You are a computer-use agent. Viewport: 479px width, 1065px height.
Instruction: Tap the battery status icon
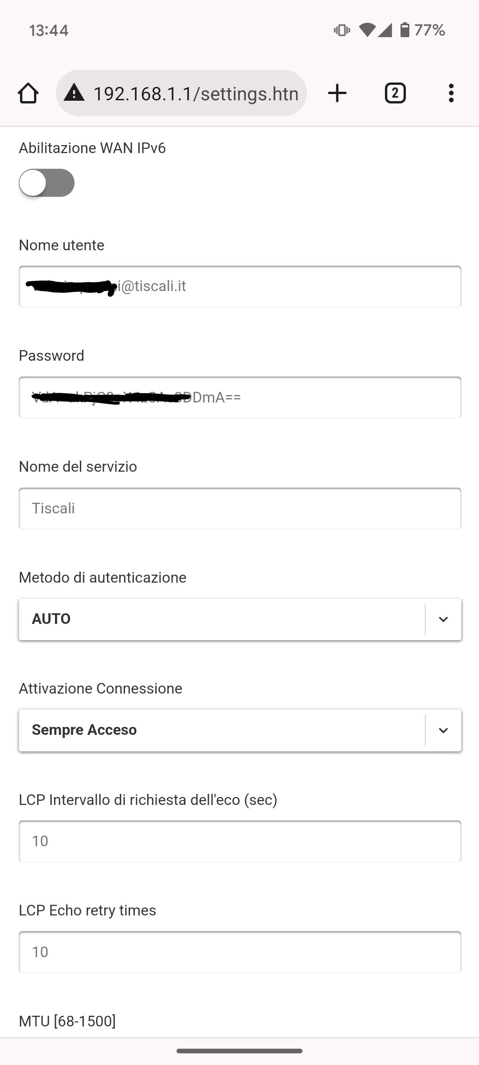point(404,30)
